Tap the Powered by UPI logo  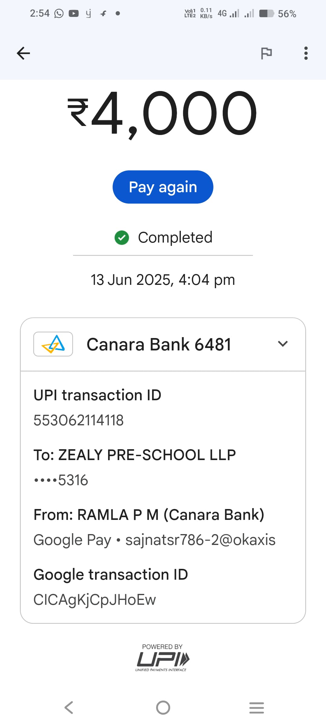162,659
